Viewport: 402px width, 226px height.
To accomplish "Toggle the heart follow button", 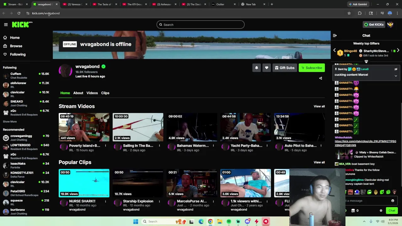I will (x=267, y=68).
